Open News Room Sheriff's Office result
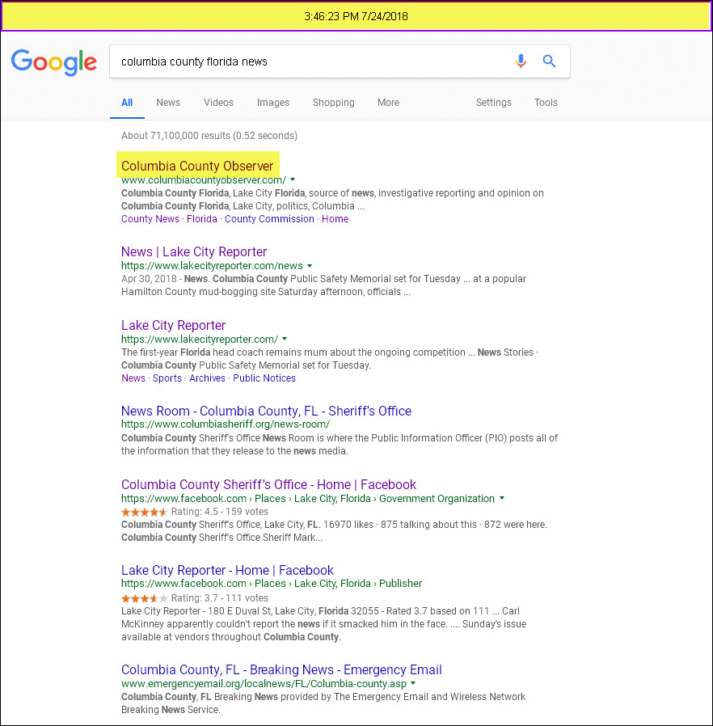 (x=266, y=412)
